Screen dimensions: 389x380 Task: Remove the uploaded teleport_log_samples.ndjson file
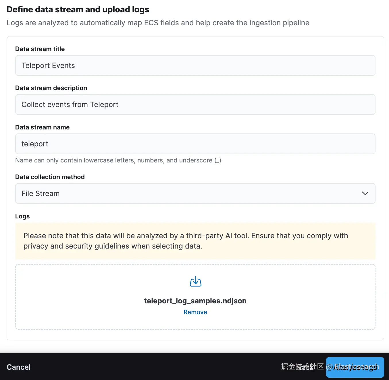point(195,312)
